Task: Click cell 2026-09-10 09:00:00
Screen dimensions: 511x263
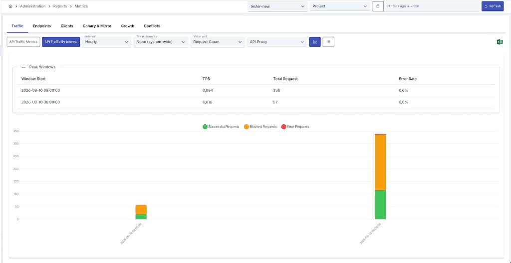Action: (x=41, y=90)
